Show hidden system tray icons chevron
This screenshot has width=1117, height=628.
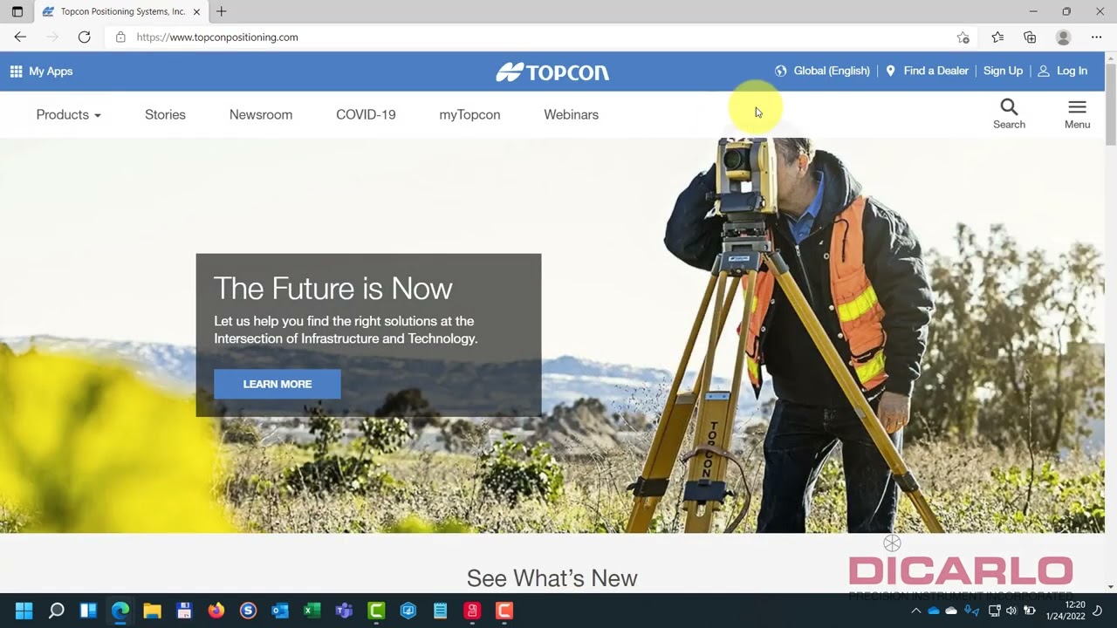pos(915,611)
